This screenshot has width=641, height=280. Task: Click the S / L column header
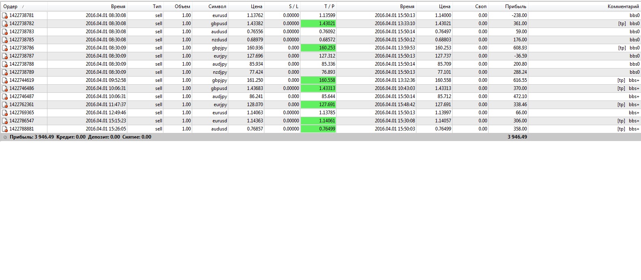(x=293, y=6)
